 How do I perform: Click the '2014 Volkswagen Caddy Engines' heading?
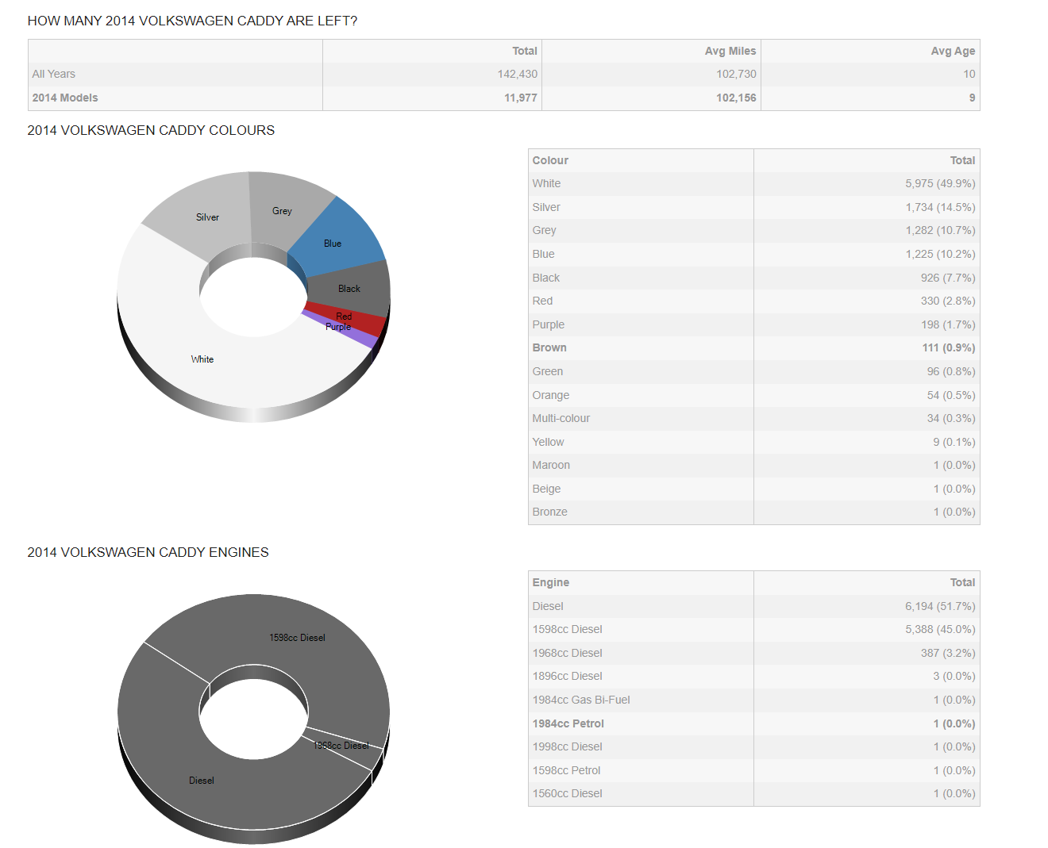148,552
